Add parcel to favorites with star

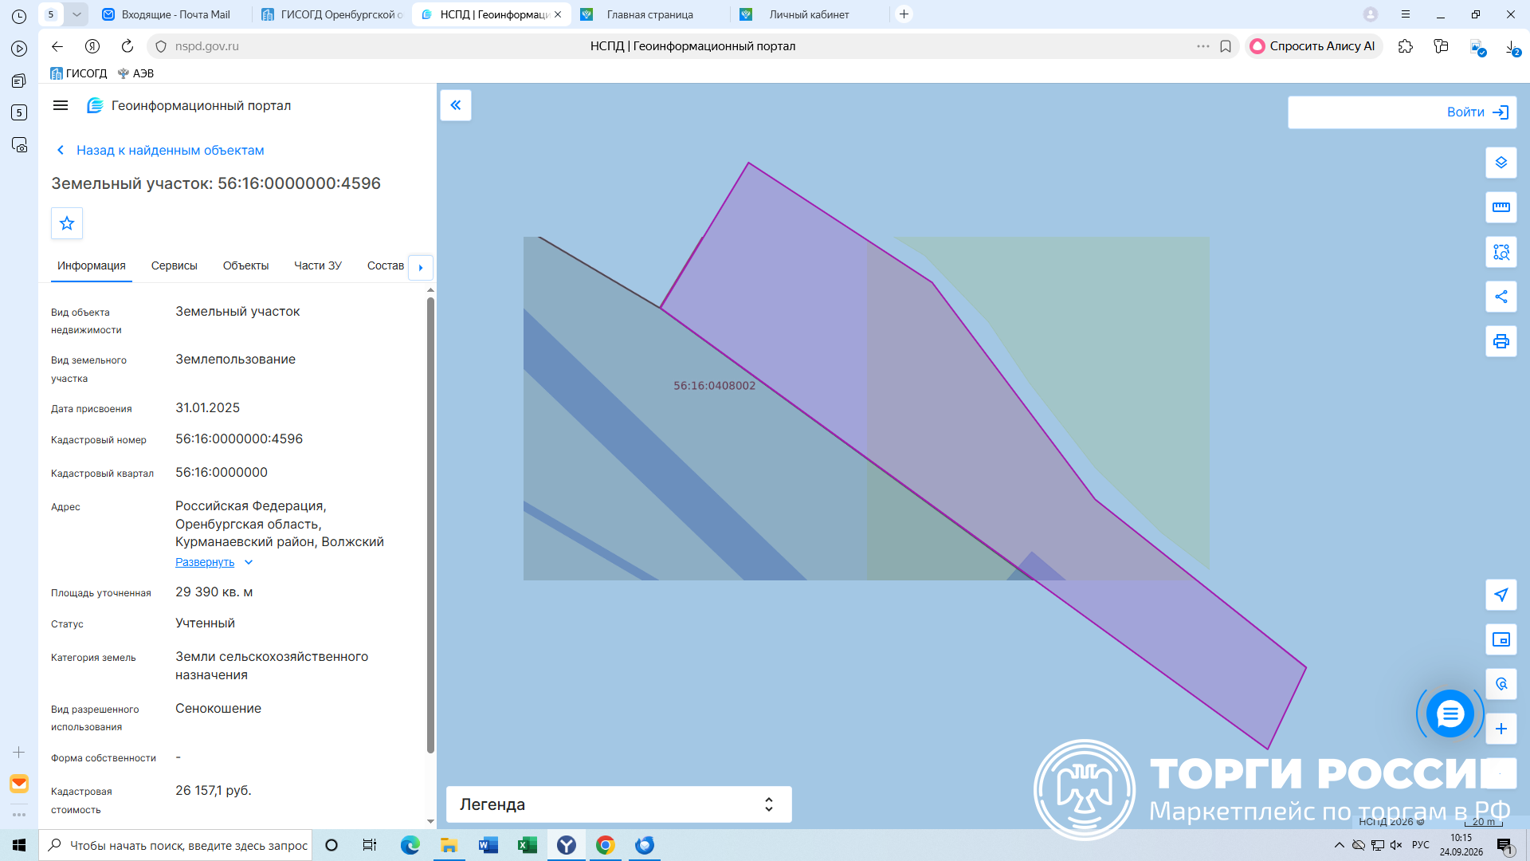pos(67,223)
